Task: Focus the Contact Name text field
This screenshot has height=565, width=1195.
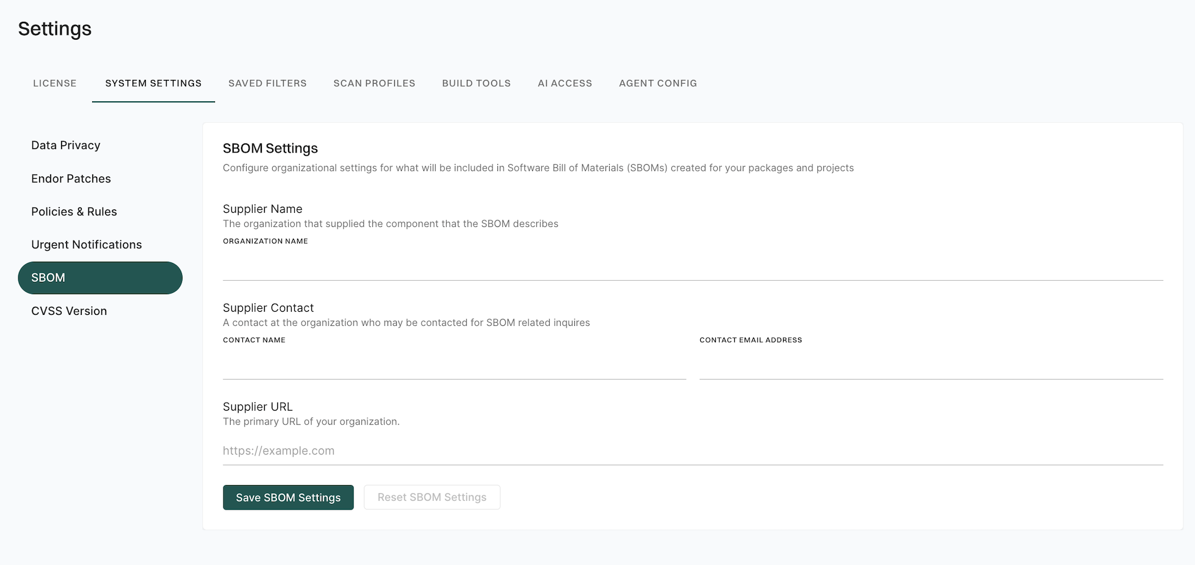Action: [x=454, y=365]
